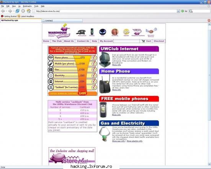This screenshot has width=211, height=169.
Task: Follow the More gas info link
Action: click(x=118, y=141)
